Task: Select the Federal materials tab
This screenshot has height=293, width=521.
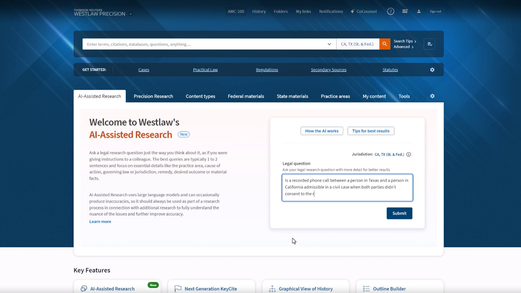Action: coord(246,96)
